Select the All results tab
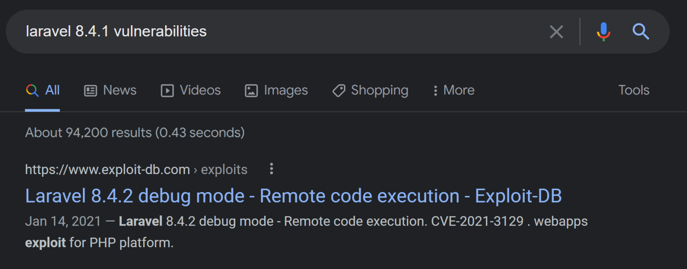 point(43,91)
